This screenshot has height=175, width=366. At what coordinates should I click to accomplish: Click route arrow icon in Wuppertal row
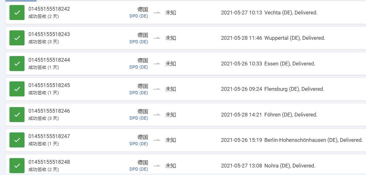click(157, 38)
